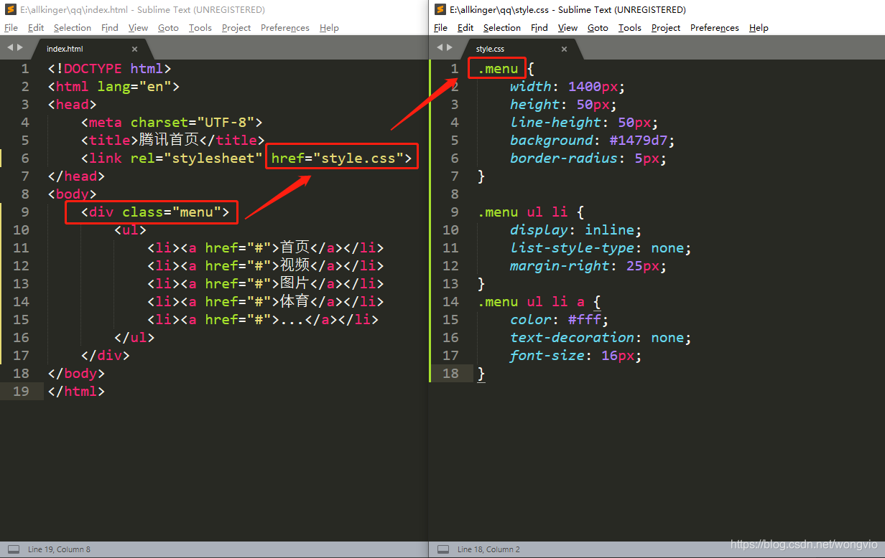Image resolution: width=885 pixels, height=558 pixels.
Task: Close the index.html tab
Action: 134,49
